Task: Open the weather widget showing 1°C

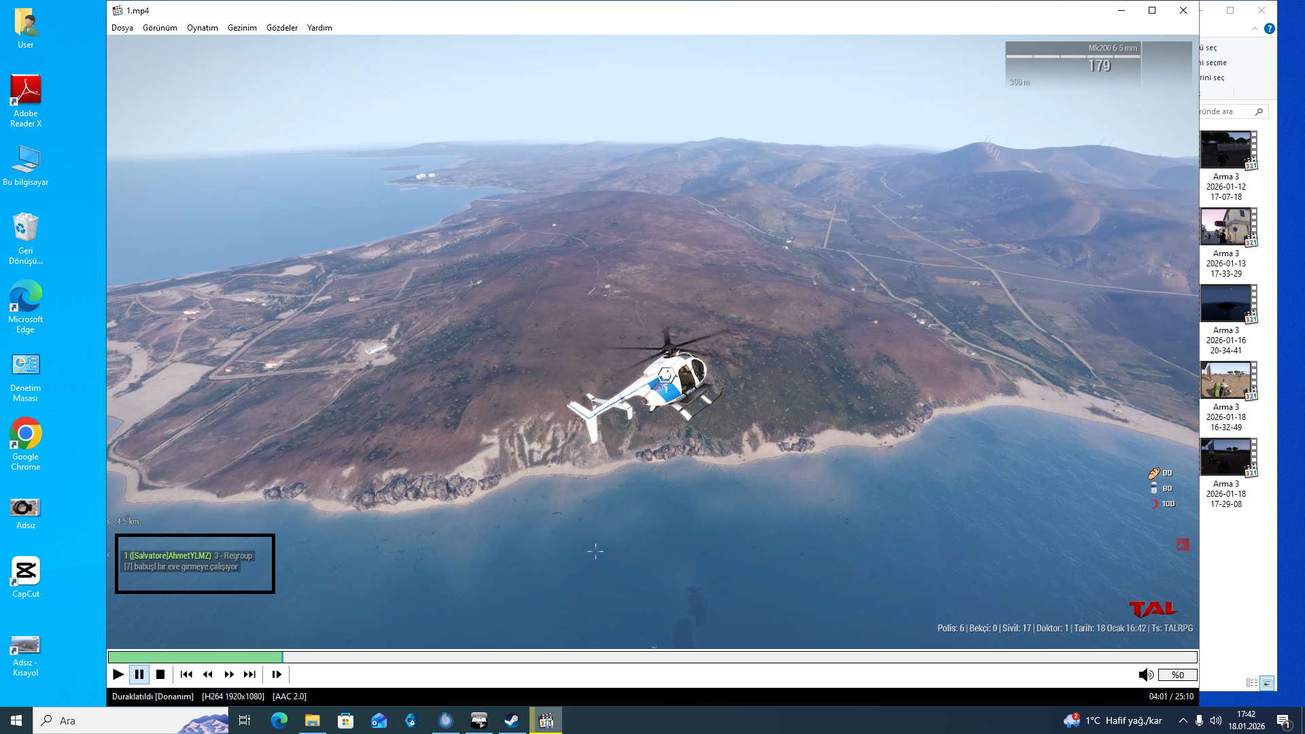Action: coord(1113,720)
